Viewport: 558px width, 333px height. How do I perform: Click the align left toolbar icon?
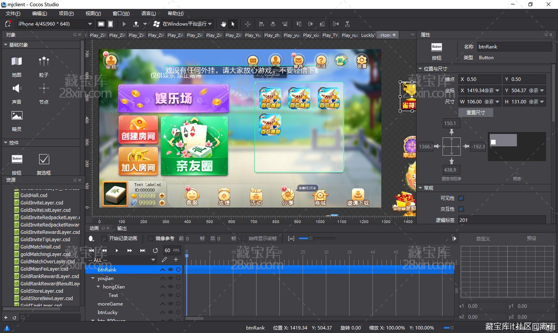(261, 24)
